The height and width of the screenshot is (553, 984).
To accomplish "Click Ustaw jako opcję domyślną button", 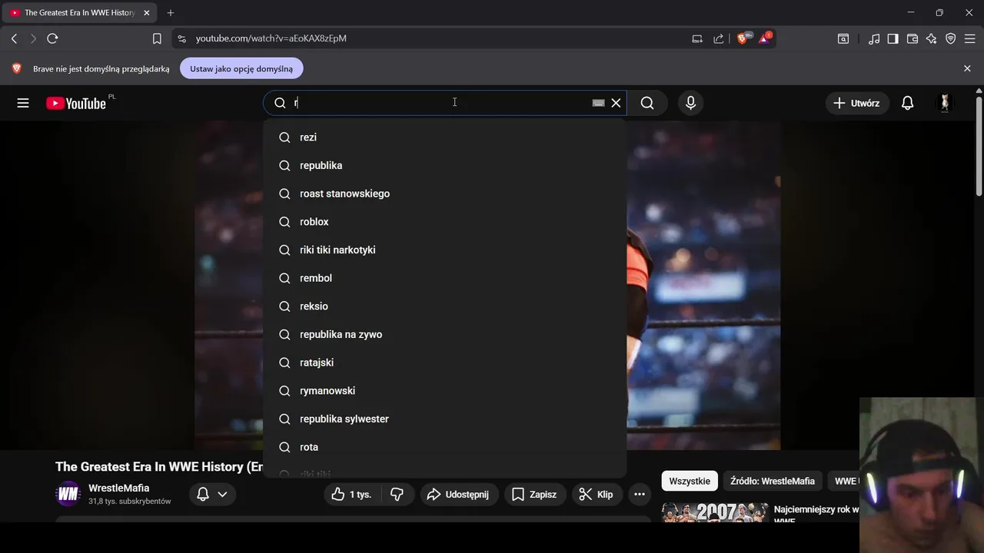I will click(241, 68).
